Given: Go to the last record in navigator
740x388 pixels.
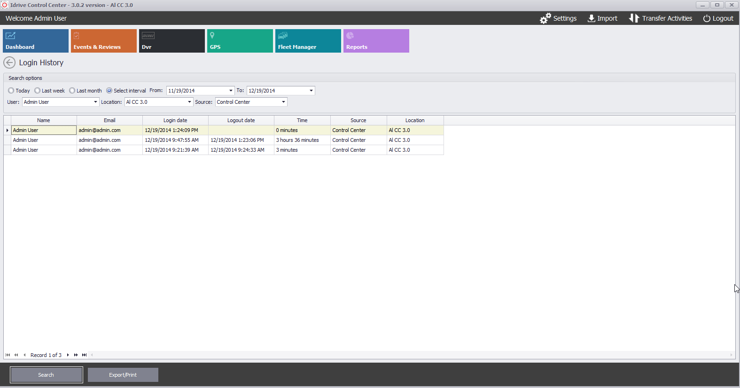Looking at the screenshot, I should [85, 355].
